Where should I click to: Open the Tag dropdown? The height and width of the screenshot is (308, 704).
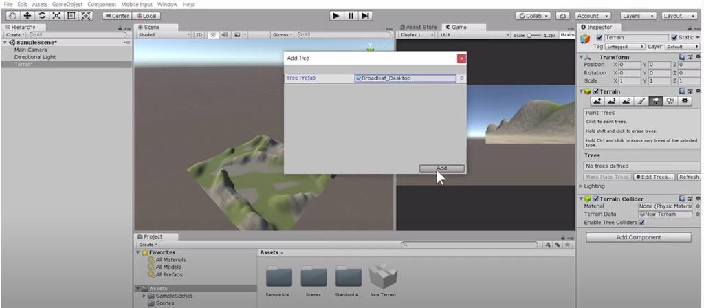[x=625, y=47]
